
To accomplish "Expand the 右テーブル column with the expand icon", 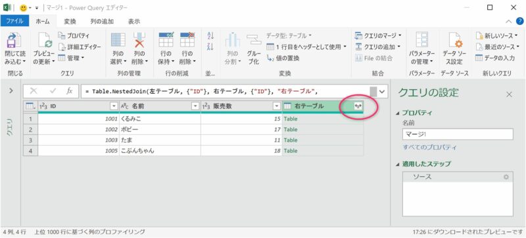I will click(358, 106).
